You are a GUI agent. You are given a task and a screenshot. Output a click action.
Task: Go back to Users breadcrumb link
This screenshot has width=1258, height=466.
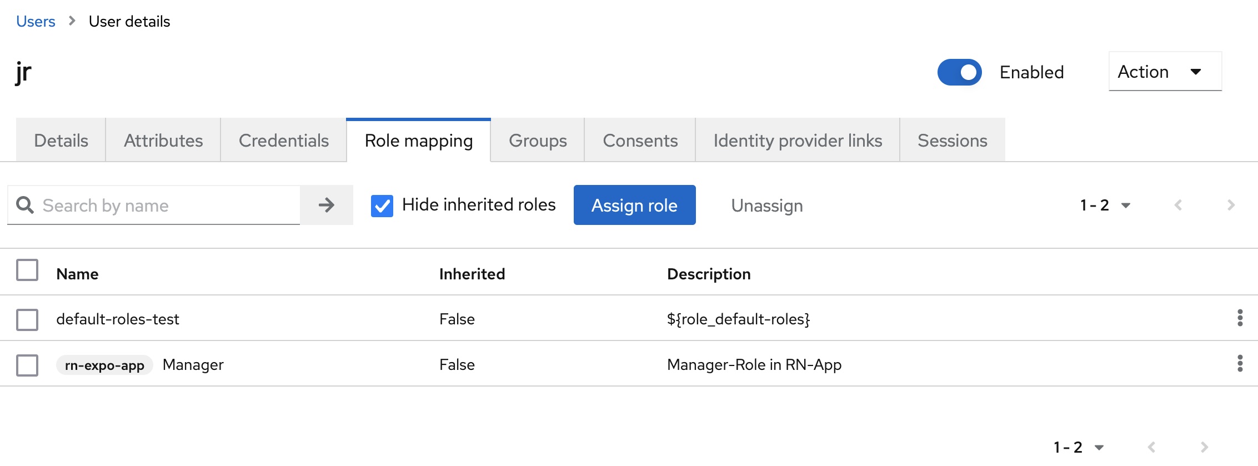tap(36, 21)
